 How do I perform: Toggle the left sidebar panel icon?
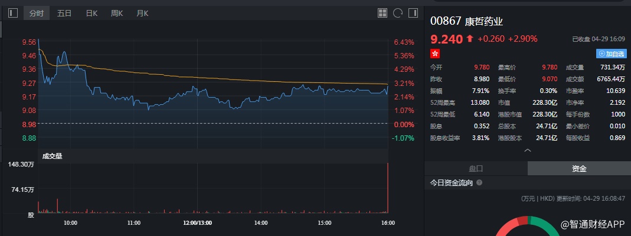click(13, 13)
